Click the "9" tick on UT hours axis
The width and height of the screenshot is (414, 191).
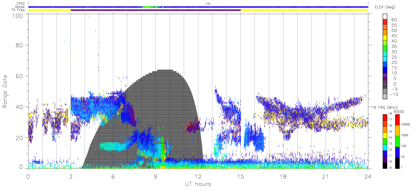point(155,176)
